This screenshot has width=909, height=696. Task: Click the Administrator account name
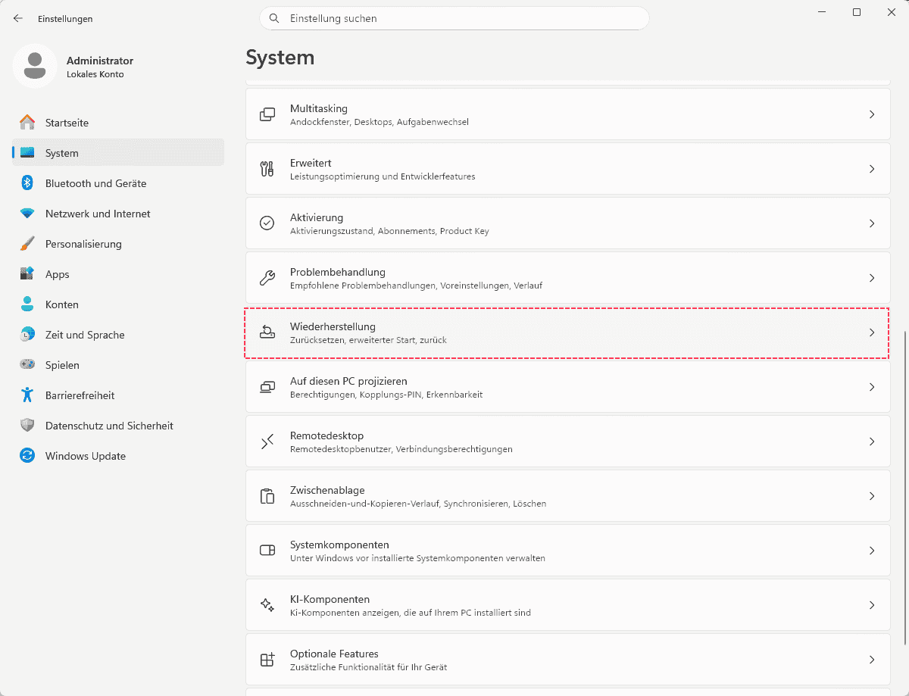(x=100, y=61)
